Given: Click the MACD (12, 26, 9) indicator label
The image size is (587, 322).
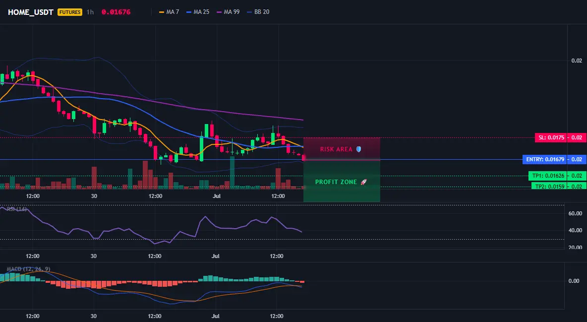Looking at the screenshot, I should coord(28,269).
